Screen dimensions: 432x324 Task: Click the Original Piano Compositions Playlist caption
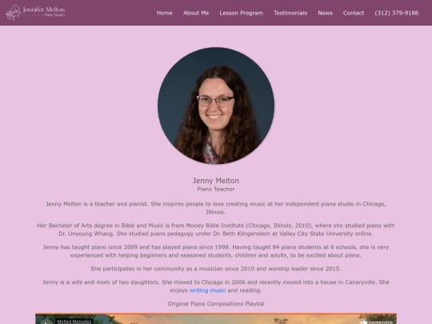pyautogui.click(x=216, y=304)
